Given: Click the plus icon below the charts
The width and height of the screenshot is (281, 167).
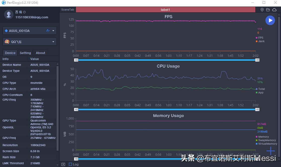Looking at the screenshot, I should point(271,151).
